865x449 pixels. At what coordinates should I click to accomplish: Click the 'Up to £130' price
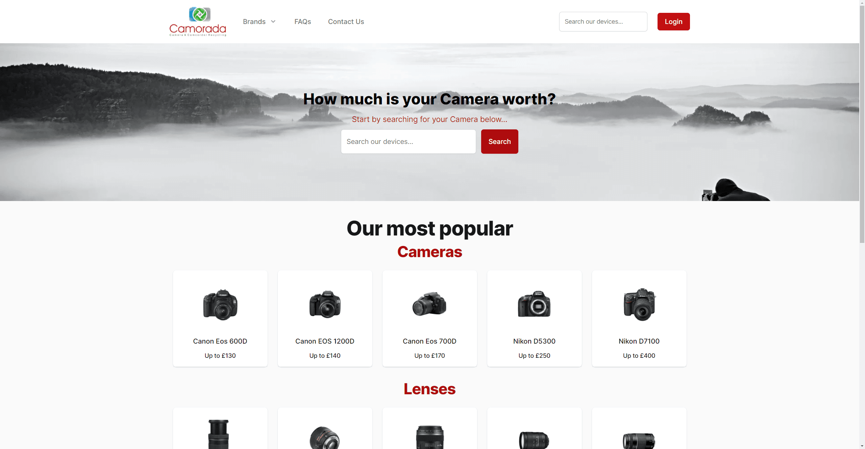click(220, 355)
